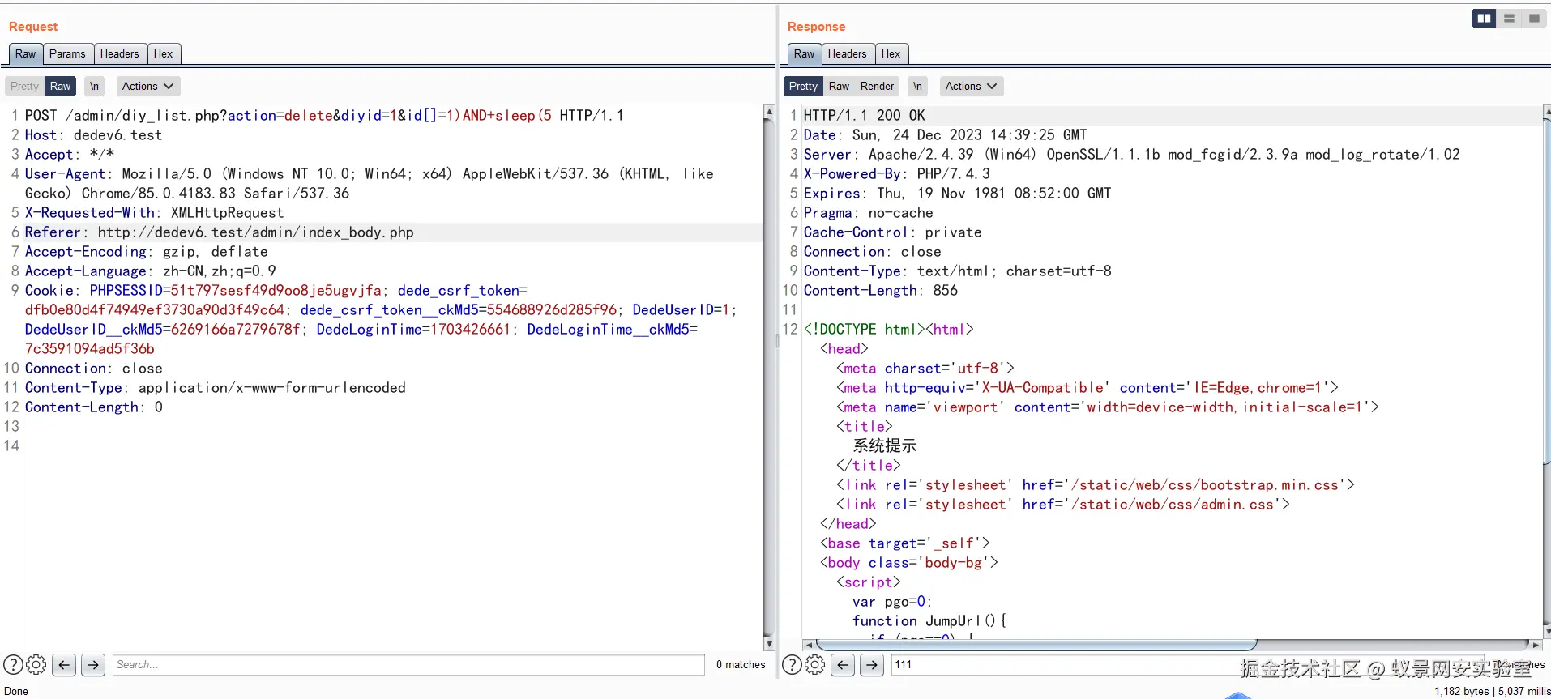Open the Response Raw tab
1551x699 pixels.
pyautogui.click(x=805, y=53)
